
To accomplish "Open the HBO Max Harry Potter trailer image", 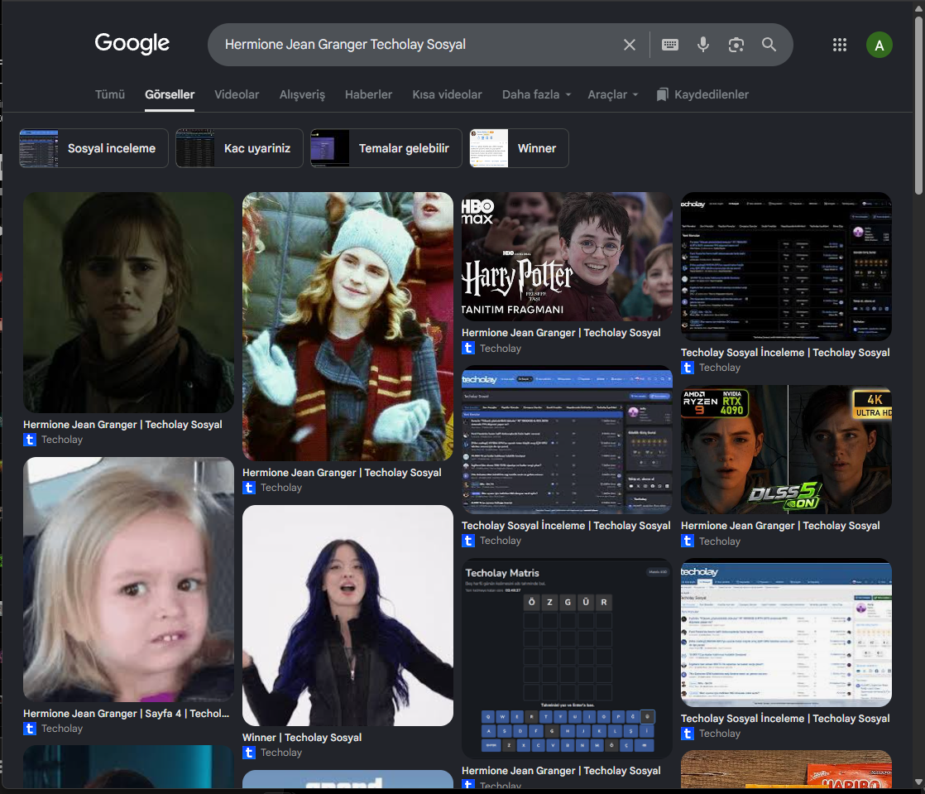I will 567,256.
